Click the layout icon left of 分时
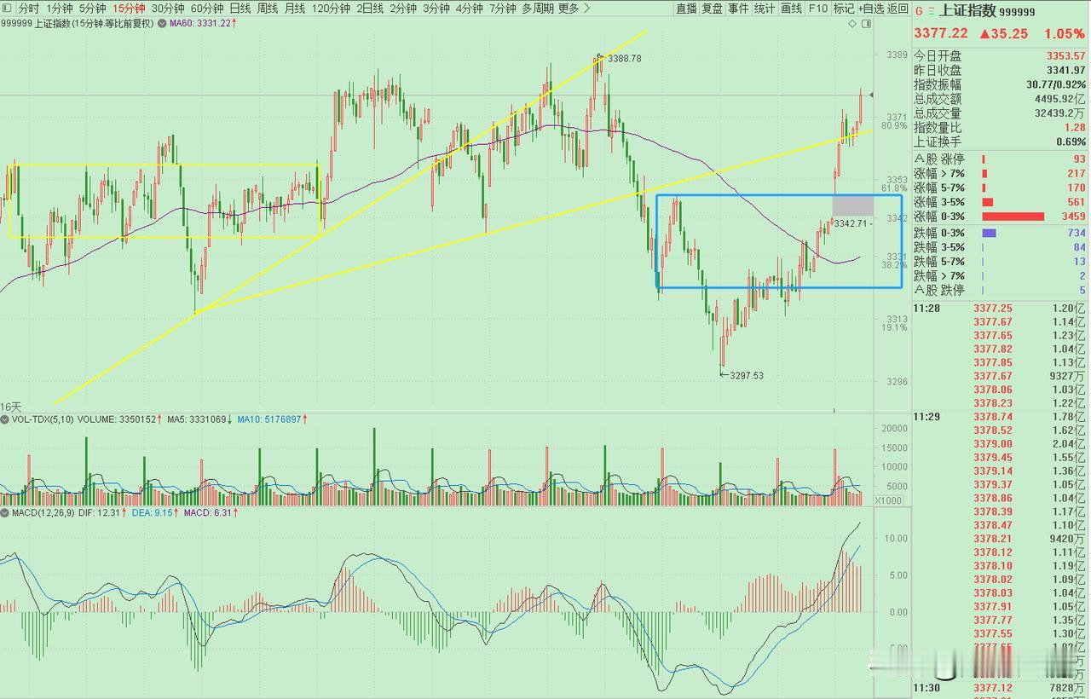1091x699 pixels. pyautogui.click(x=6, y=9)
